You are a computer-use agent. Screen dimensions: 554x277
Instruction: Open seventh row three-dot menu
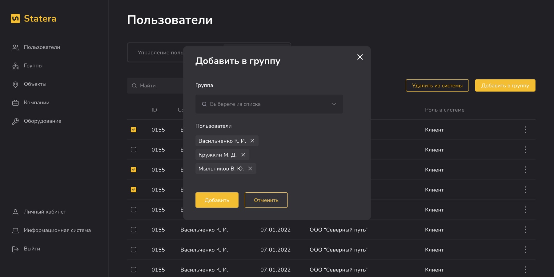point(525,250)
